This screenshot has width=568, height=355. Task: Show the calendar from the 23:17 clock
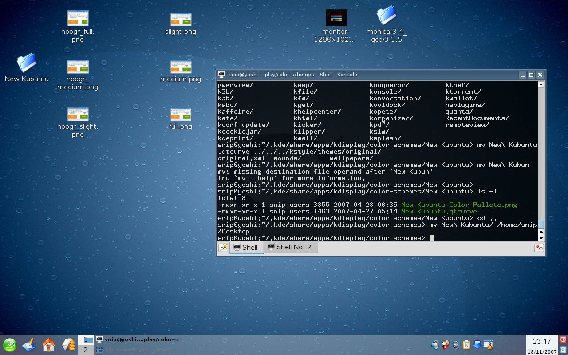coord(542,345)
